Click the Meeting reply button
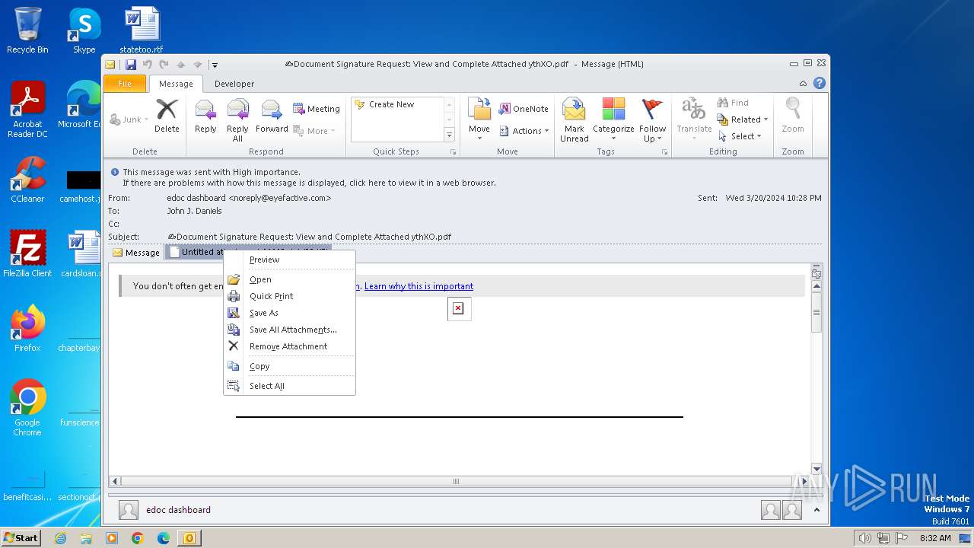974x548 pixels. point(317,109)
